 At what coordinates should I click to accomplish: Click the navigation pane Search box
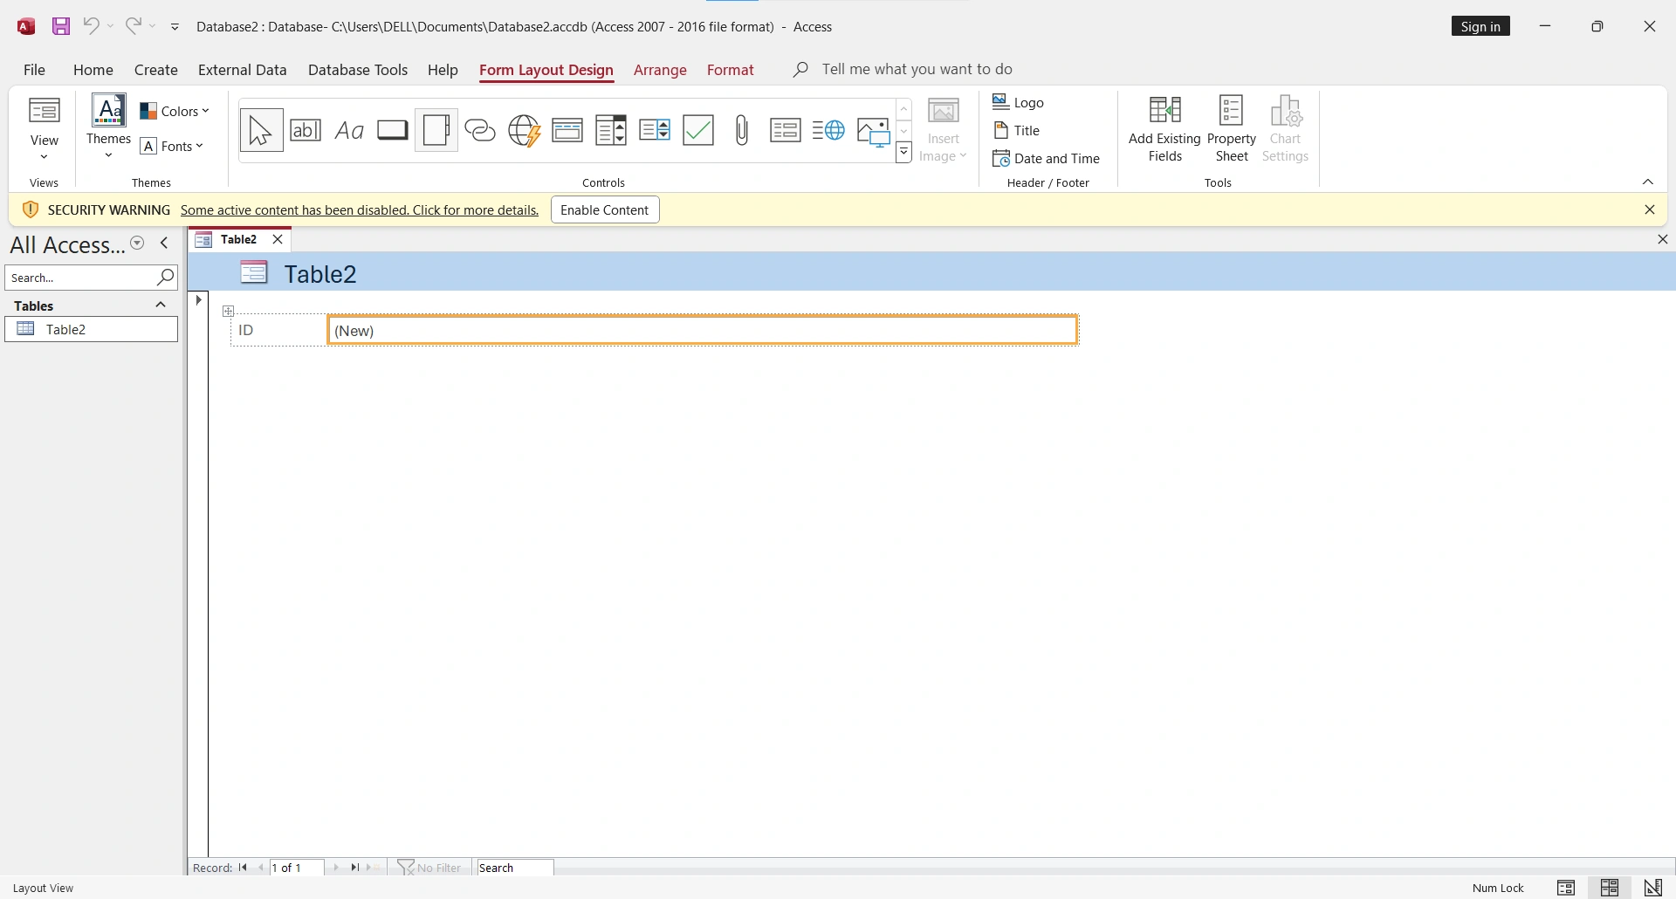point(80,278)
